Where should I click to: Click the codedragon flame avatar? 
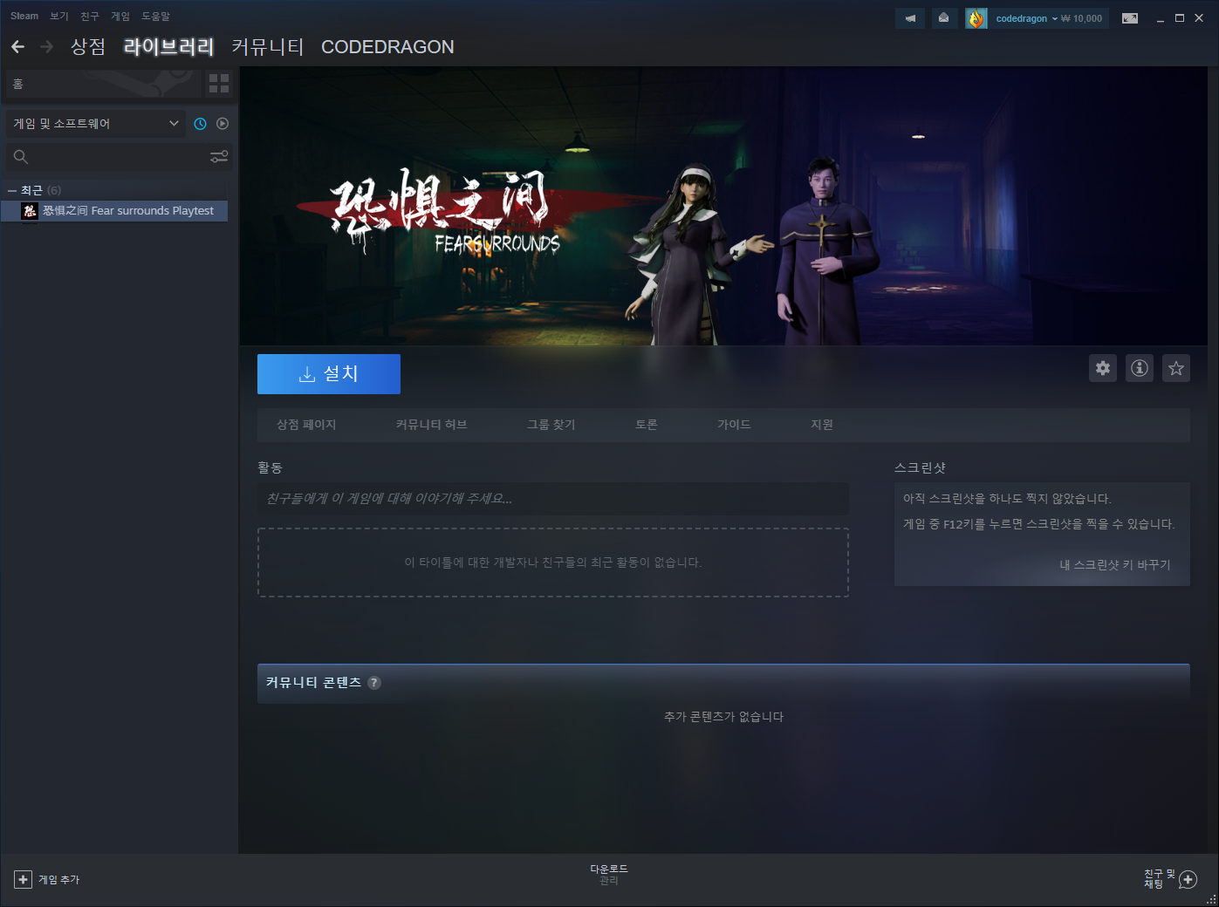(976, 18)
